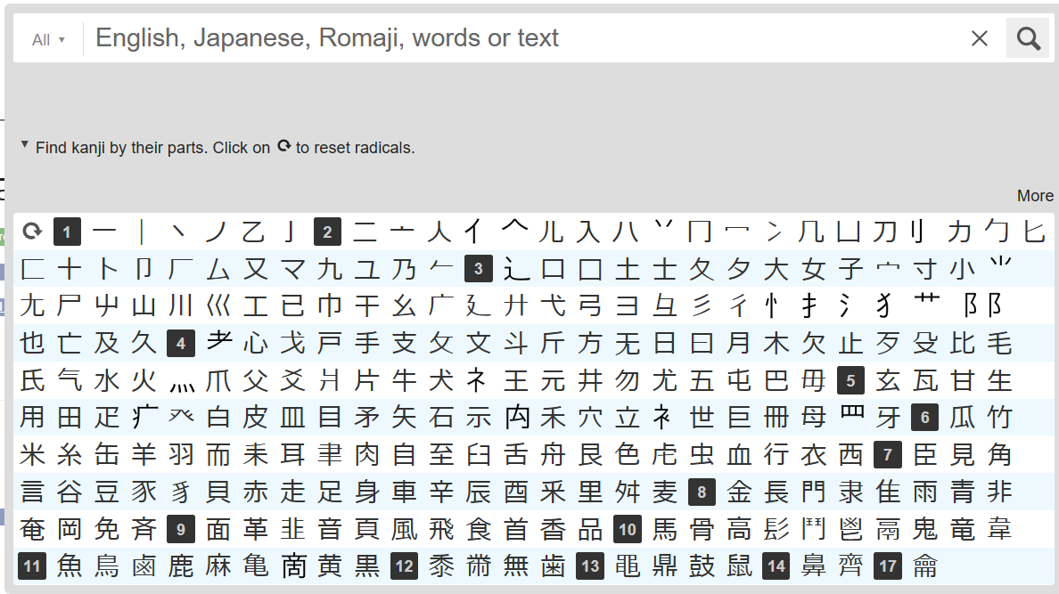
Task: Select the 水 water radical
Action: (107, 380)
